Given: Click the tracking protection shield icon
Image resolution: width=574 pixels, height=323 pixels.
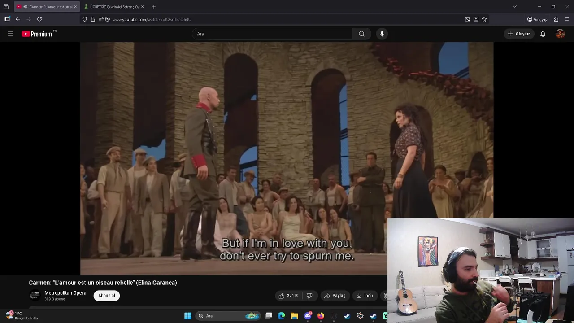Looking at the screenshot, I should [84, 19].
